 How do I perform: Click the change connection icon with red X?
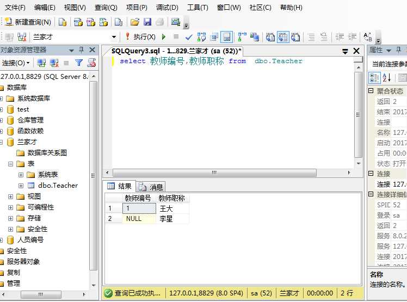22,37
